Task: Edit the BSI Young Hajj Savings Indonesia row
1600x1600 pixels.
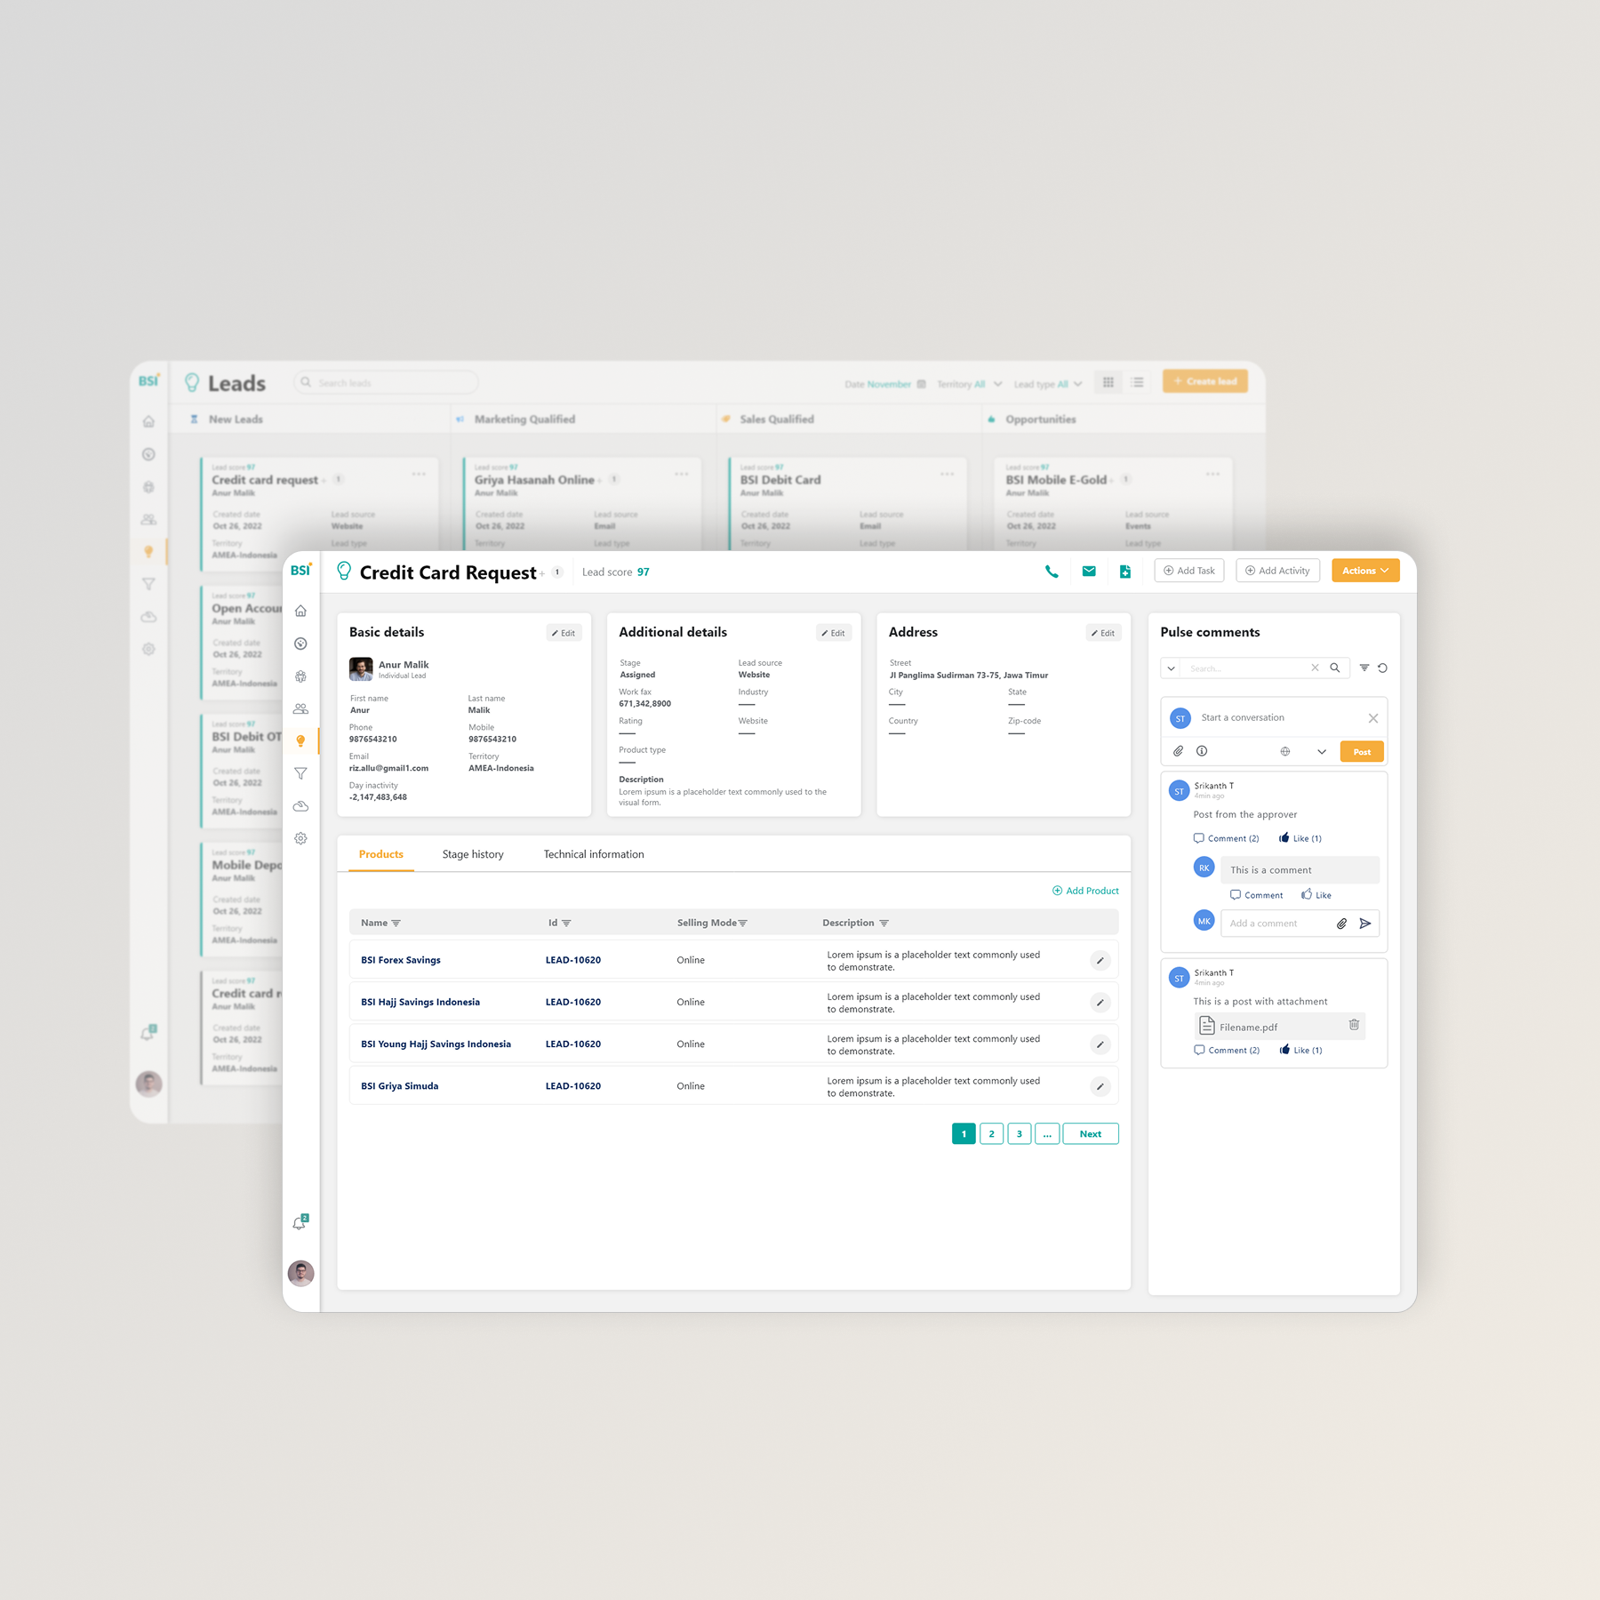Action: pyautogui.click(x=1100, y=1044)
